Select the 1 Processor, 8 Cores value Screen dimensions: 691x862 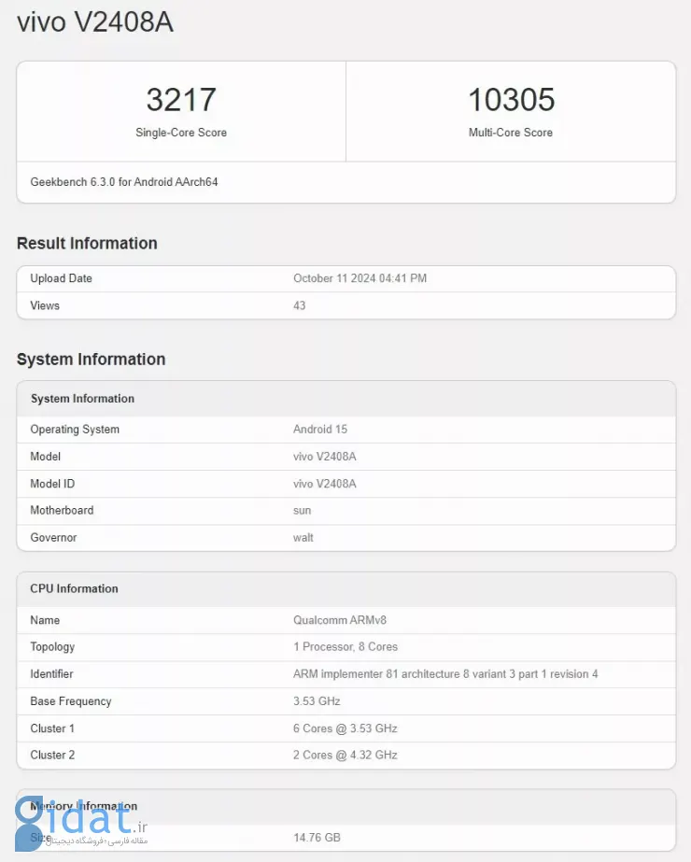(x=345, y=647)
